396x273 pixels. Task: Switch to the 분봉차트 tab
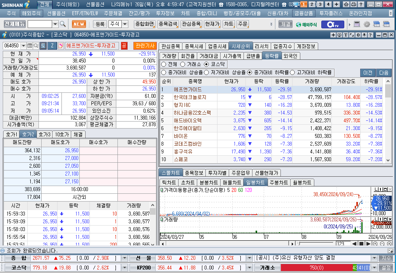pos(209,183)
